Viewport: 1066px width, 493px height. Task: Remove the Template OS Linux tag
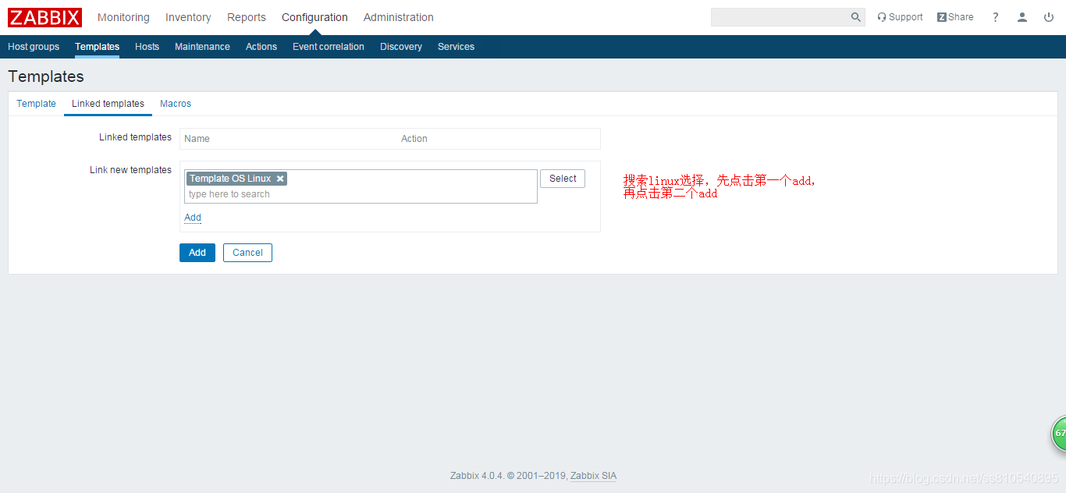click(x=280, y=179)
